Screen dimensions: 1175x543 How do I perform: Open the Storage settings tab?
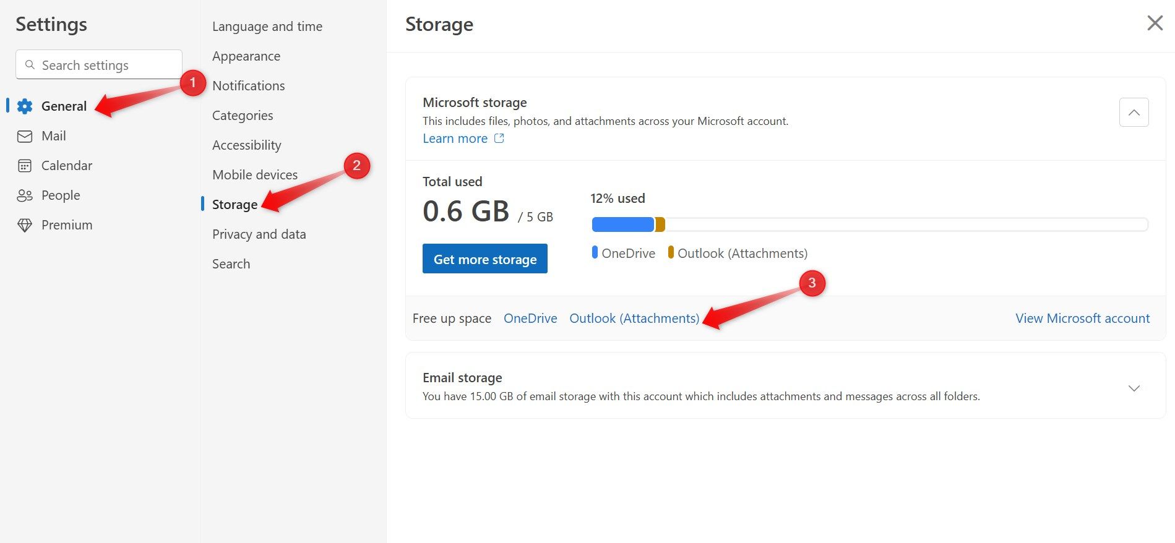pyautogui.click(x=235, y=205)
